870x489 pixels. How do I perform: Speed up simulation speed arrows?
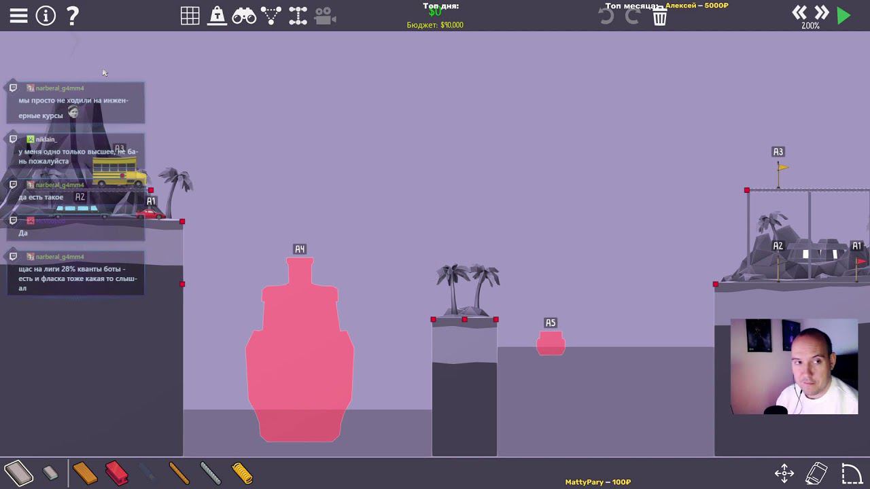point(822,12)
